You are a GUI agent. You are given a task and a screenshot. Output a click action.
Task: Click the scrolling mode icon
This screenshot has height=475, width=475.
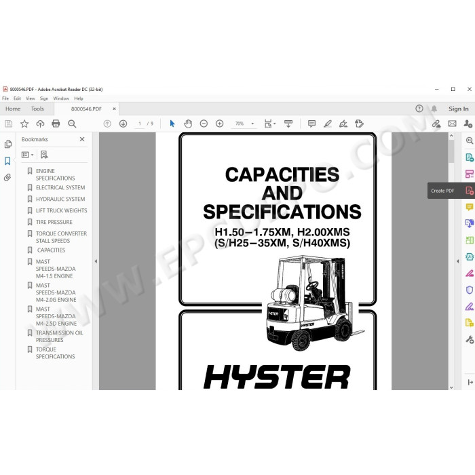[x=288, y=123]
